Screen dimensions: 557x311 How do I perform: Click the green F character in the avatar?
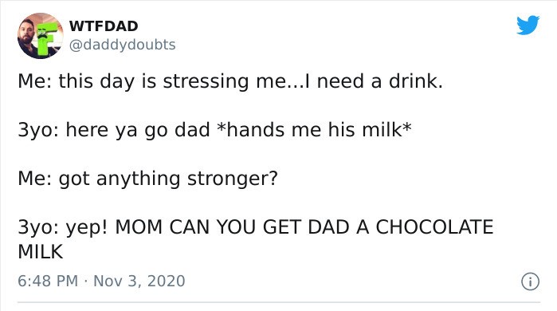coord(45,38)
